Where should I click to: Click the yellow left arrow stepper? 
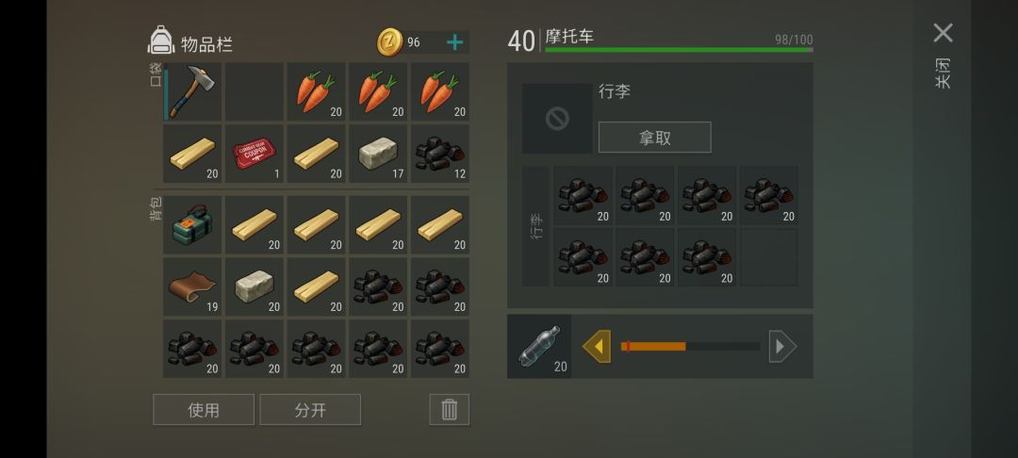pos(597,347)
